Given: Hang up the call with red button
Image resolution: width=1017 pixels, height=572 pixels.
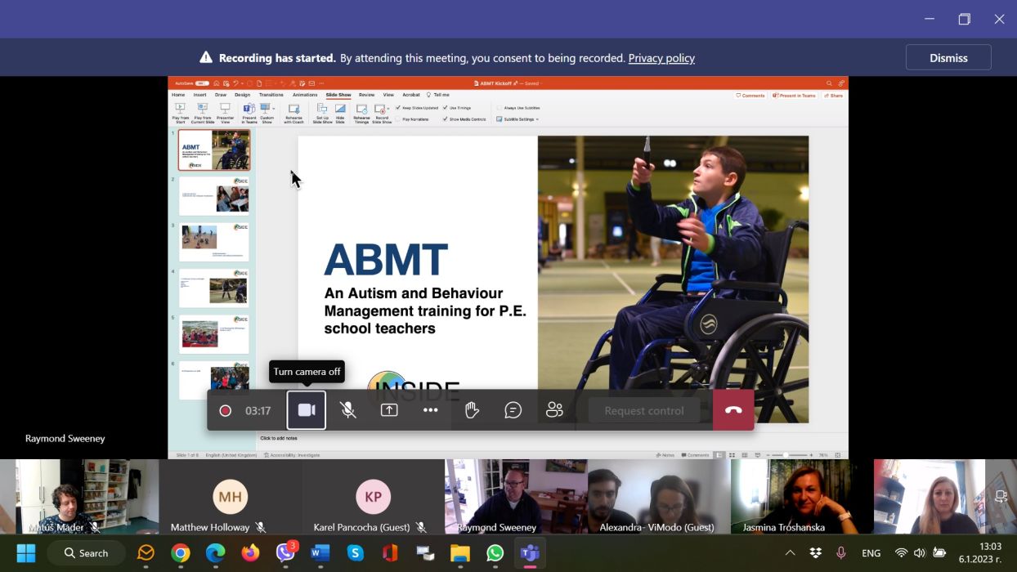Looking at the screenshot, I should click(733, 410).
